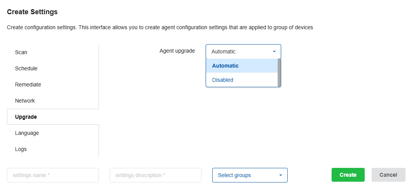Screen dimensions: 414x189
Task: Click the dropdown list scrollbar
Action: pos(279,72)
